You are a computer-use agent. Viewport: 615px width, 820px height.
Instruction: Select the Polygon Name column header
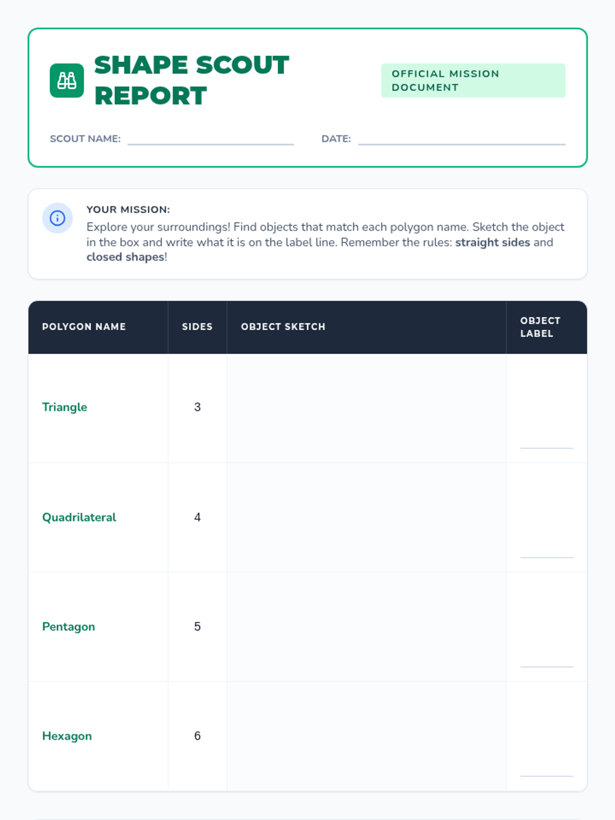(84, 327)
